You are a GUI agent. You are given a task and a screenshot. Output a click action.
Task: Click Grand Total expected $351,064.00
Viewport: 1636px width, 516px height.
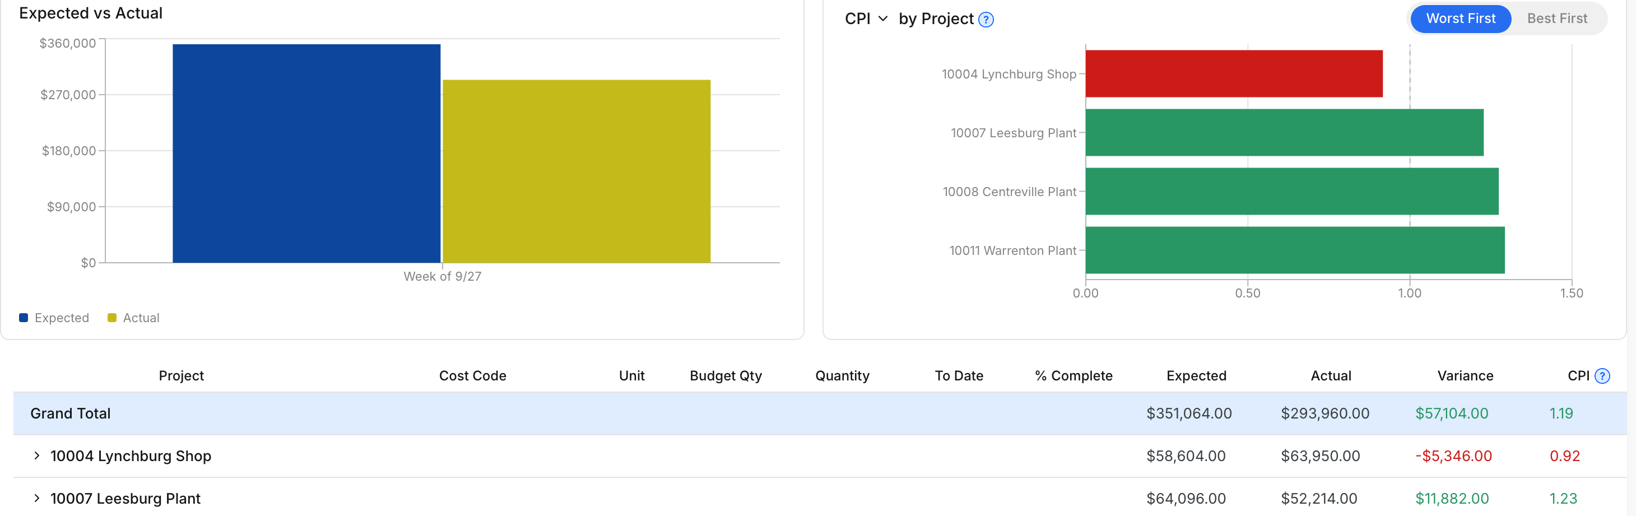(x=1189, y=413)
